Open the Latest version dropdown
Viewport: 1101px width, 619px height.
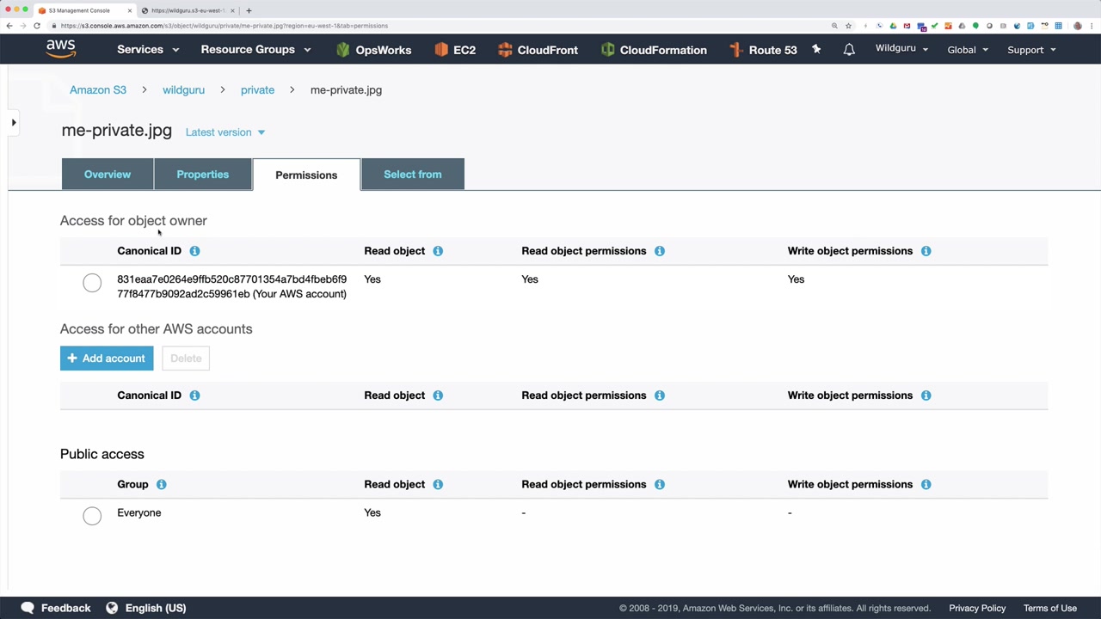click(x=225, y=132)
